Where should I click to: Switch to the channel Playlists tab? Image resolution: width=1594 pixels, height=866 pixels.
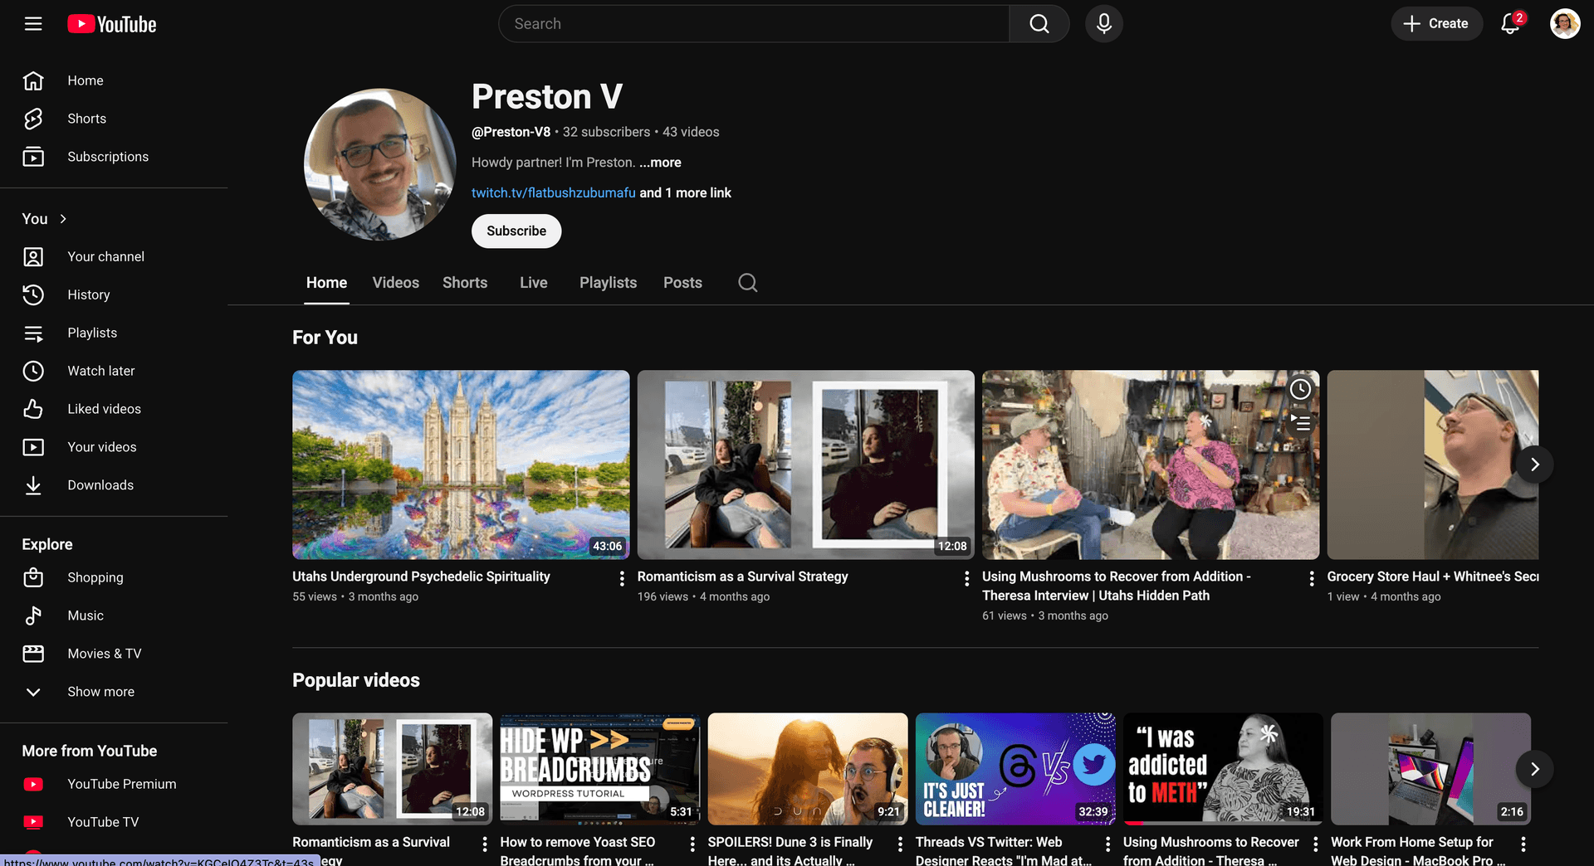(608, 283)
